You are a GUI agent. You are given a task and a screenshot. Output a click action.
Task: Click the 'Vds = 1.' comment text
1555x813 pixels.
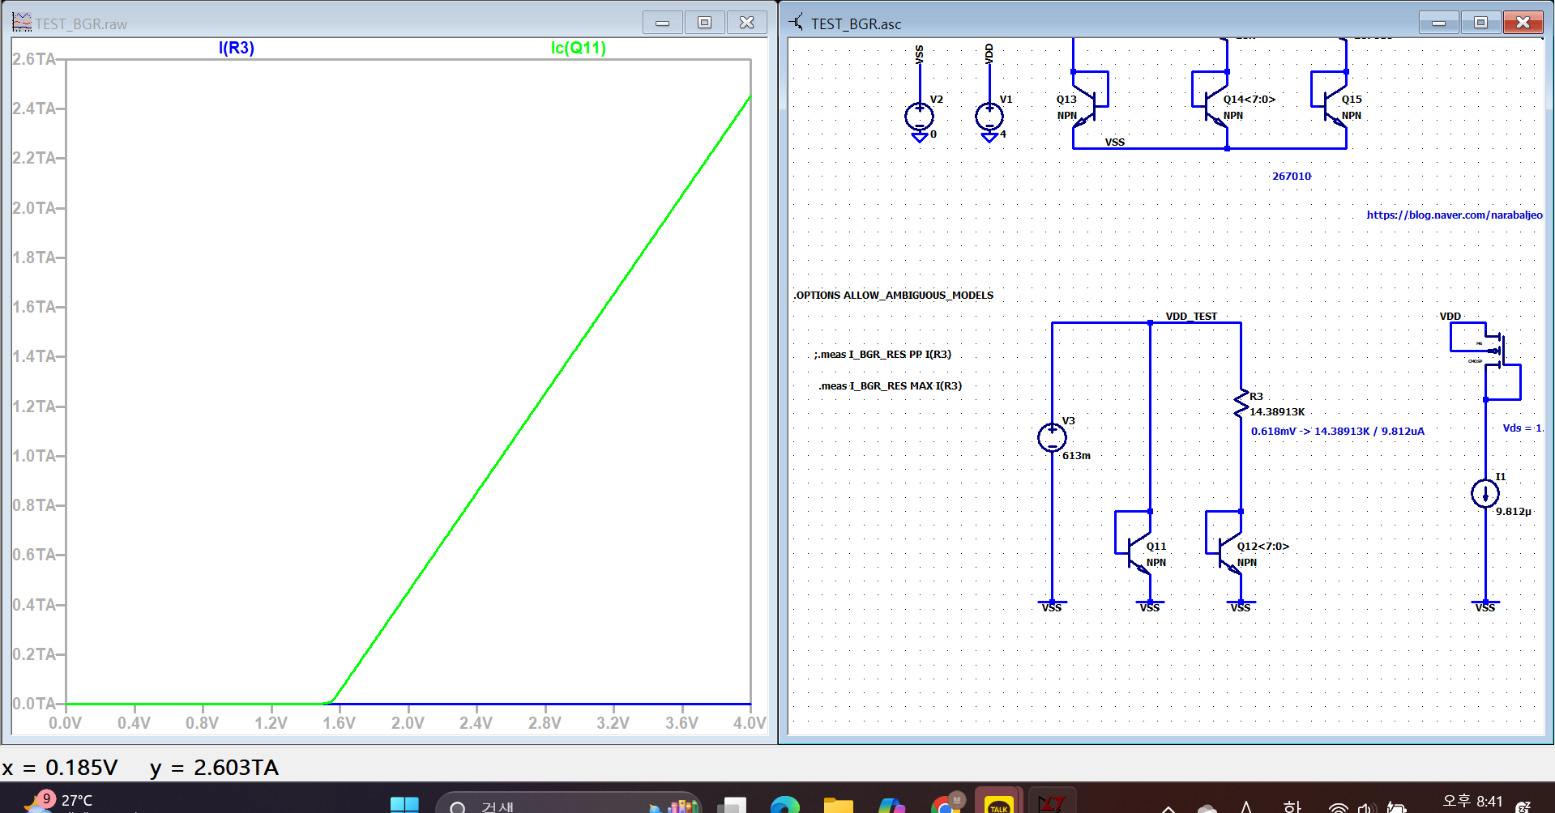coord(1523,428)
